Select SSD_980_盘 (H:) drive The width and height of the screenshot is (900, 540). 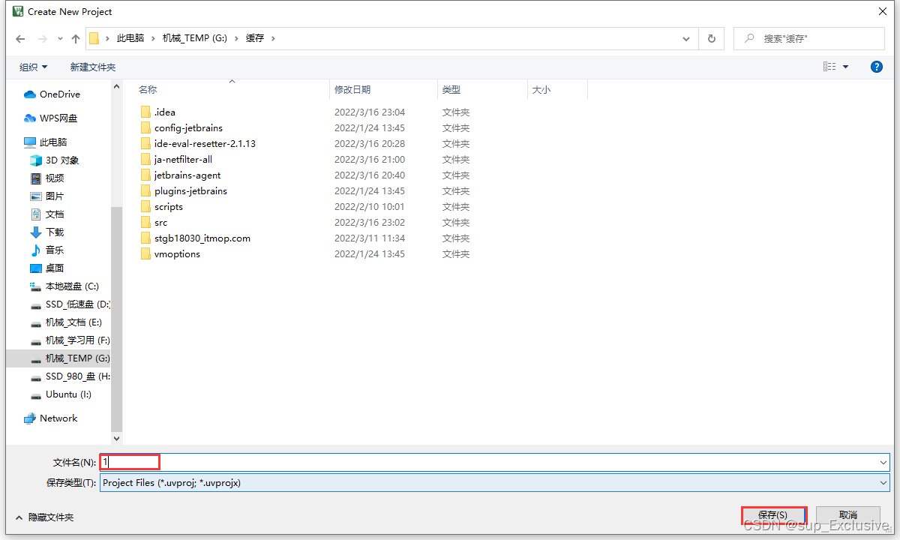70,376
